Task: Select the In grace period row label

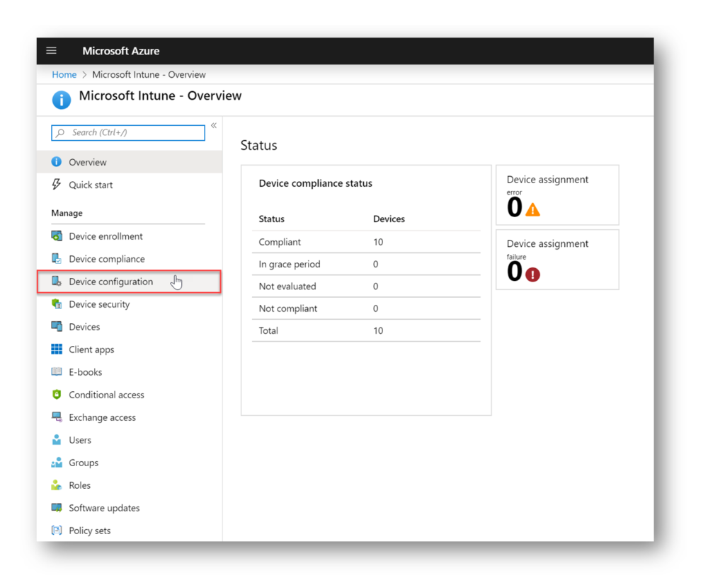Action: click(x=290, y=264)
